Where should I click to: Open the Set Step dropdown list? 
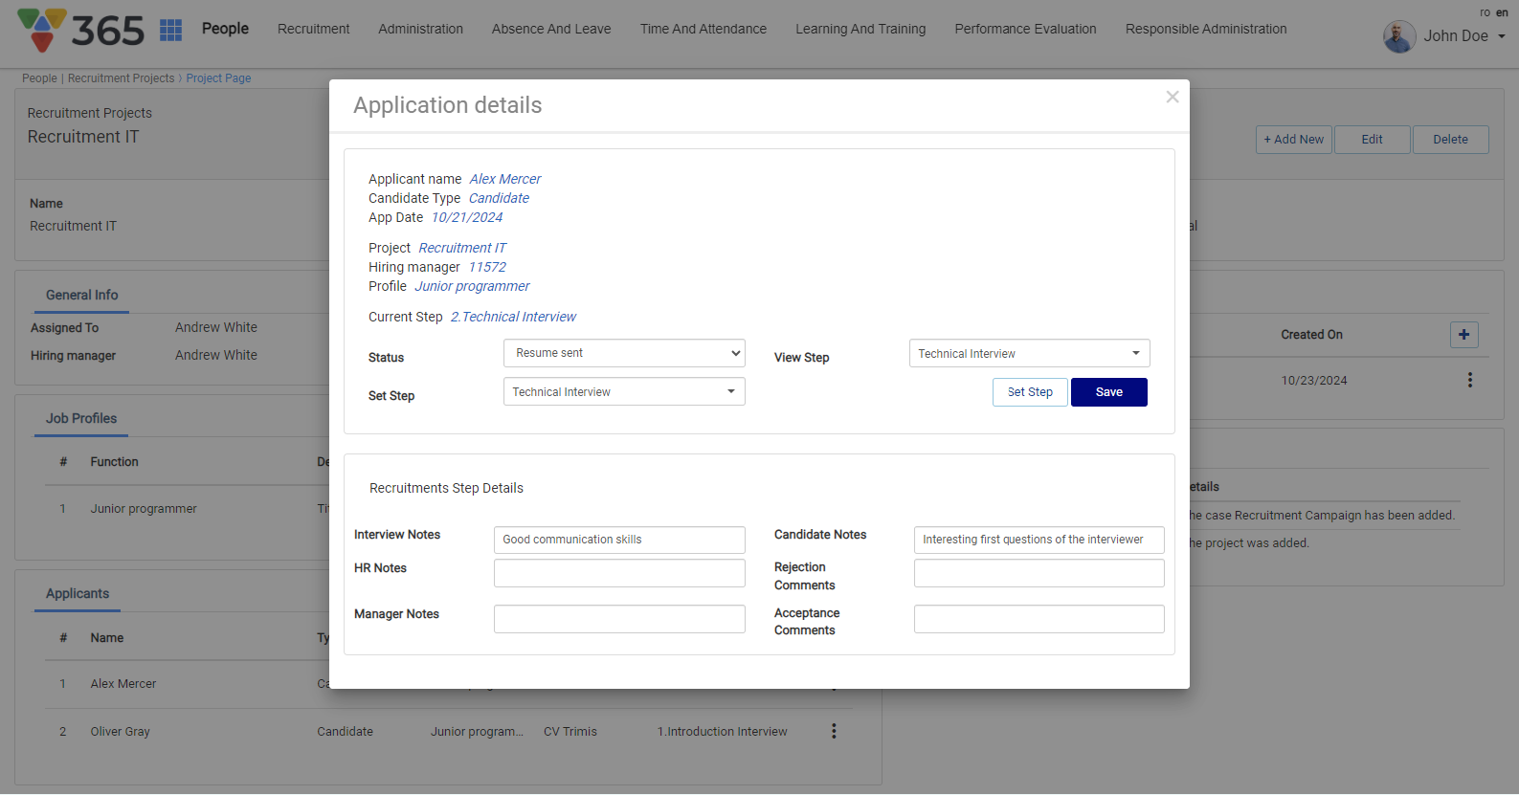(x=624, y=392)
